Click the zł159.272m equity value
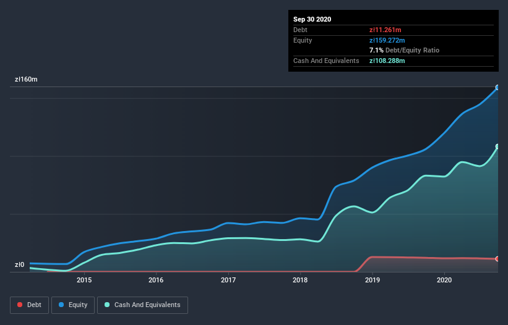The height and width of the screenshot is (325, 508). coord(387,40)
